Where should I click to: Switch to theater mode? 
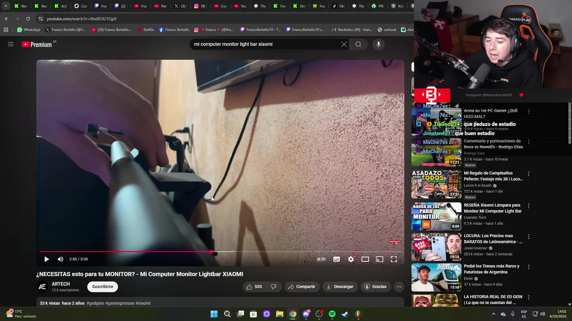365,259
